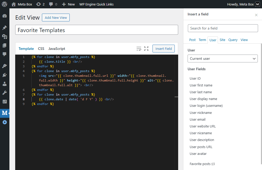The width and height of the screenshot is (262, 170).
Task: Switch to the Term tab
Action: [202, 40]
